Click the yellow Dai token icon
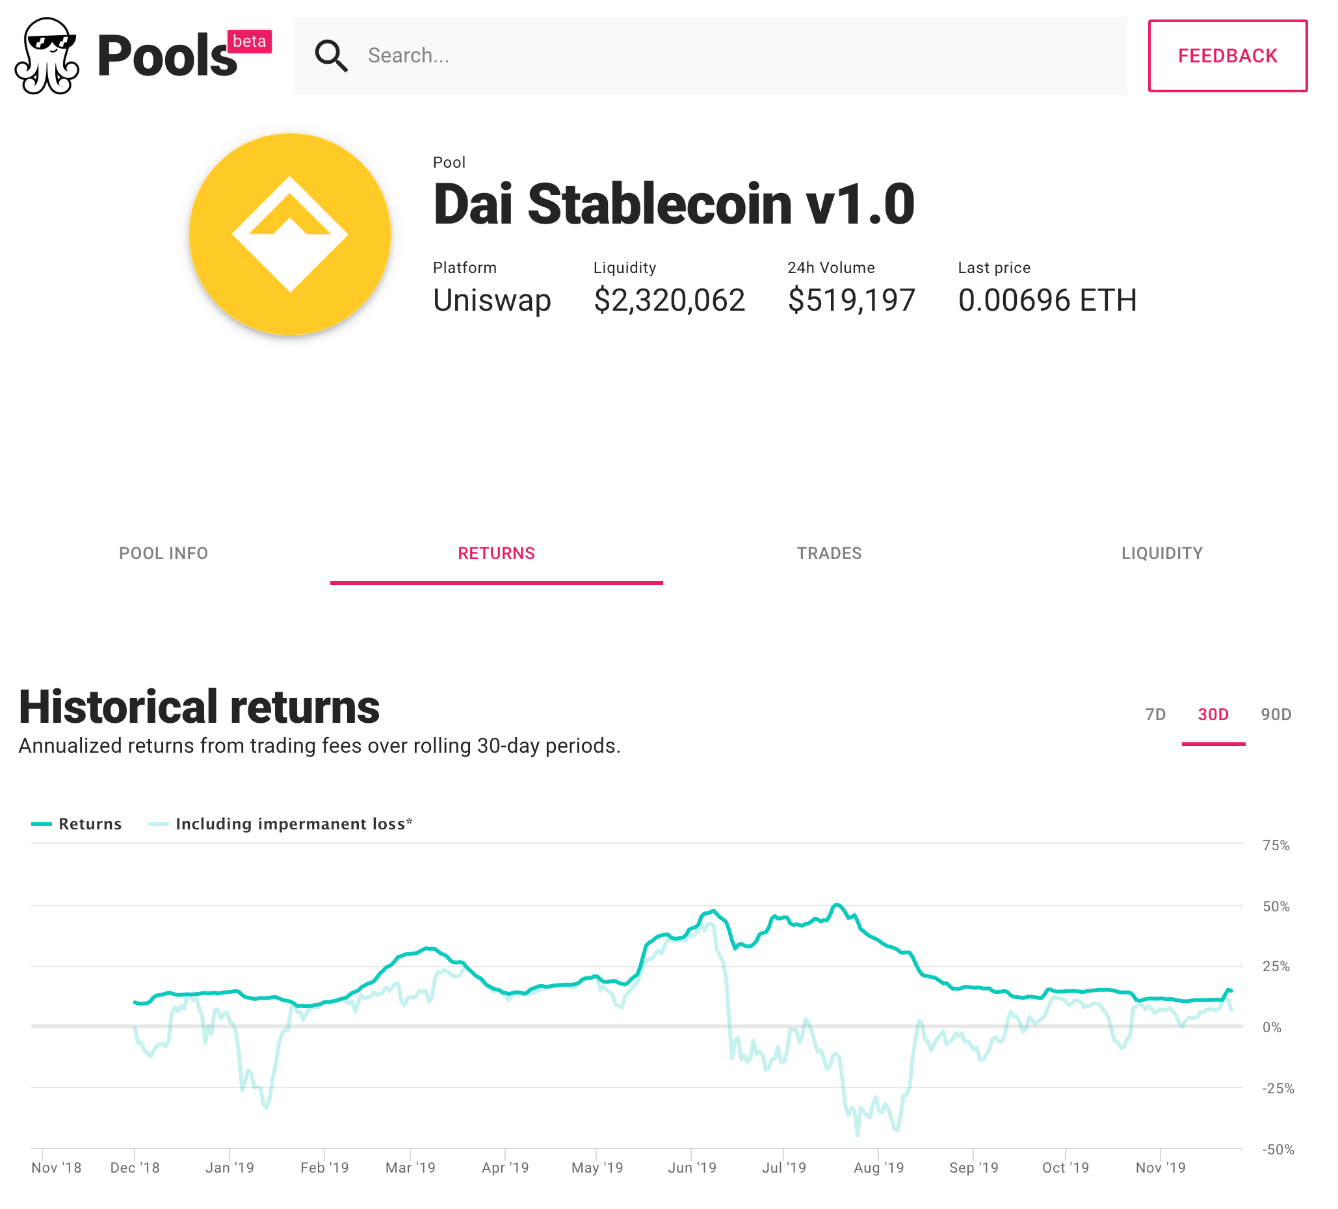1338x1209 pixels. point(290,234)
